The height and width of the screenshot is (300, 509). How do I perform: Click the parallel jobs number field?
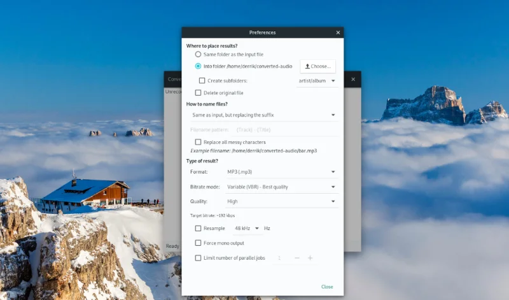(281, 258)
